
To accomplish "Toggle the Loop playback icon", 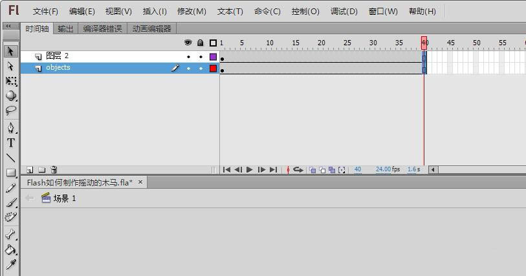I will pyautogui.click(x=298, y=170).
